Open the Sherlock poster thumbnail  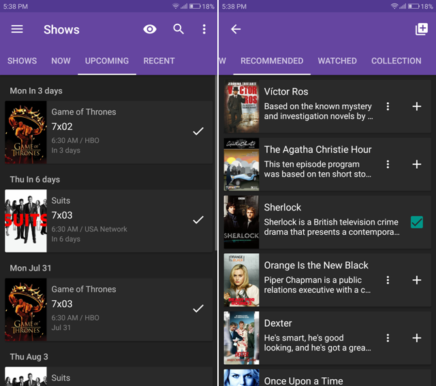pyautogui.click(x=241, y=222)
